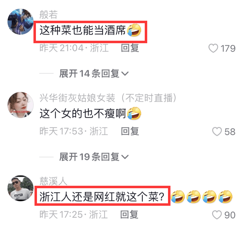
Task: Click the 179 like count
Action: (228, 48)
